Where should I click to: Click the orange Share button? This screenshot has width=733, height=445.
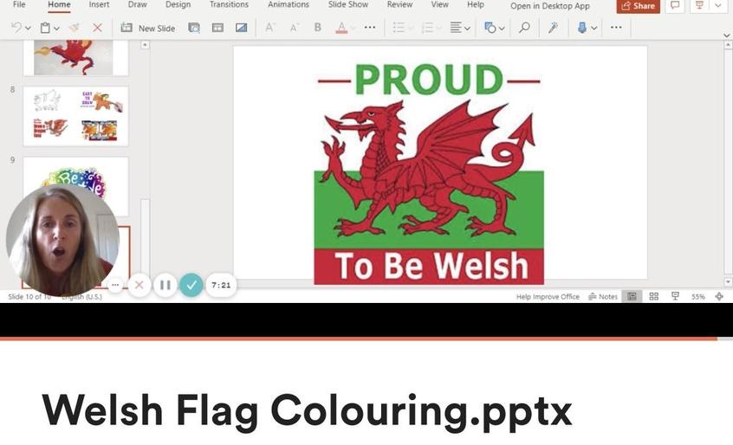click(x=638, y=6)
